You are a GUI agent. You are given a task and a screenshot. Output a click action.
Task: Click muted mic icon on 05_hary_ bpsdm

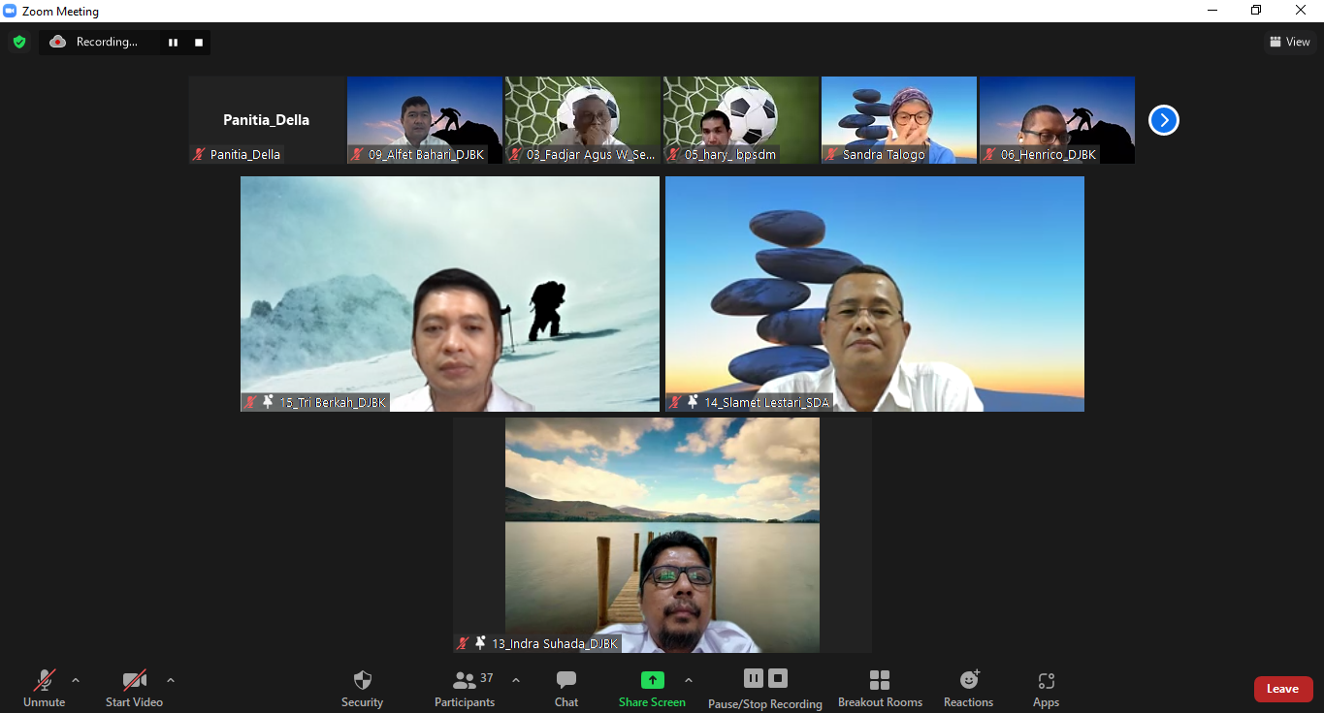click(674, 154)
